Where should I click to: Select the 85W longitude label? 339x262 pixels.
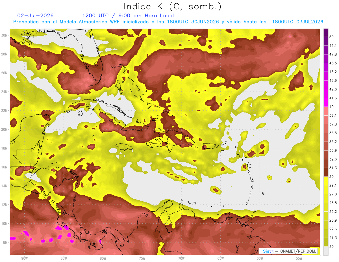click(64, 258)
